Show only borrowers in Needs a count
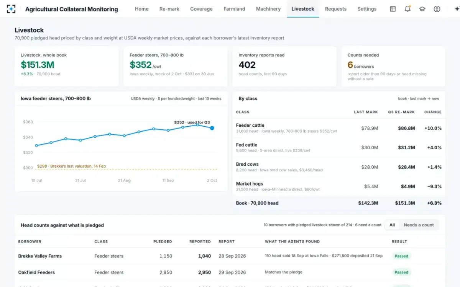Screen dimensions: 460x287 419,225
